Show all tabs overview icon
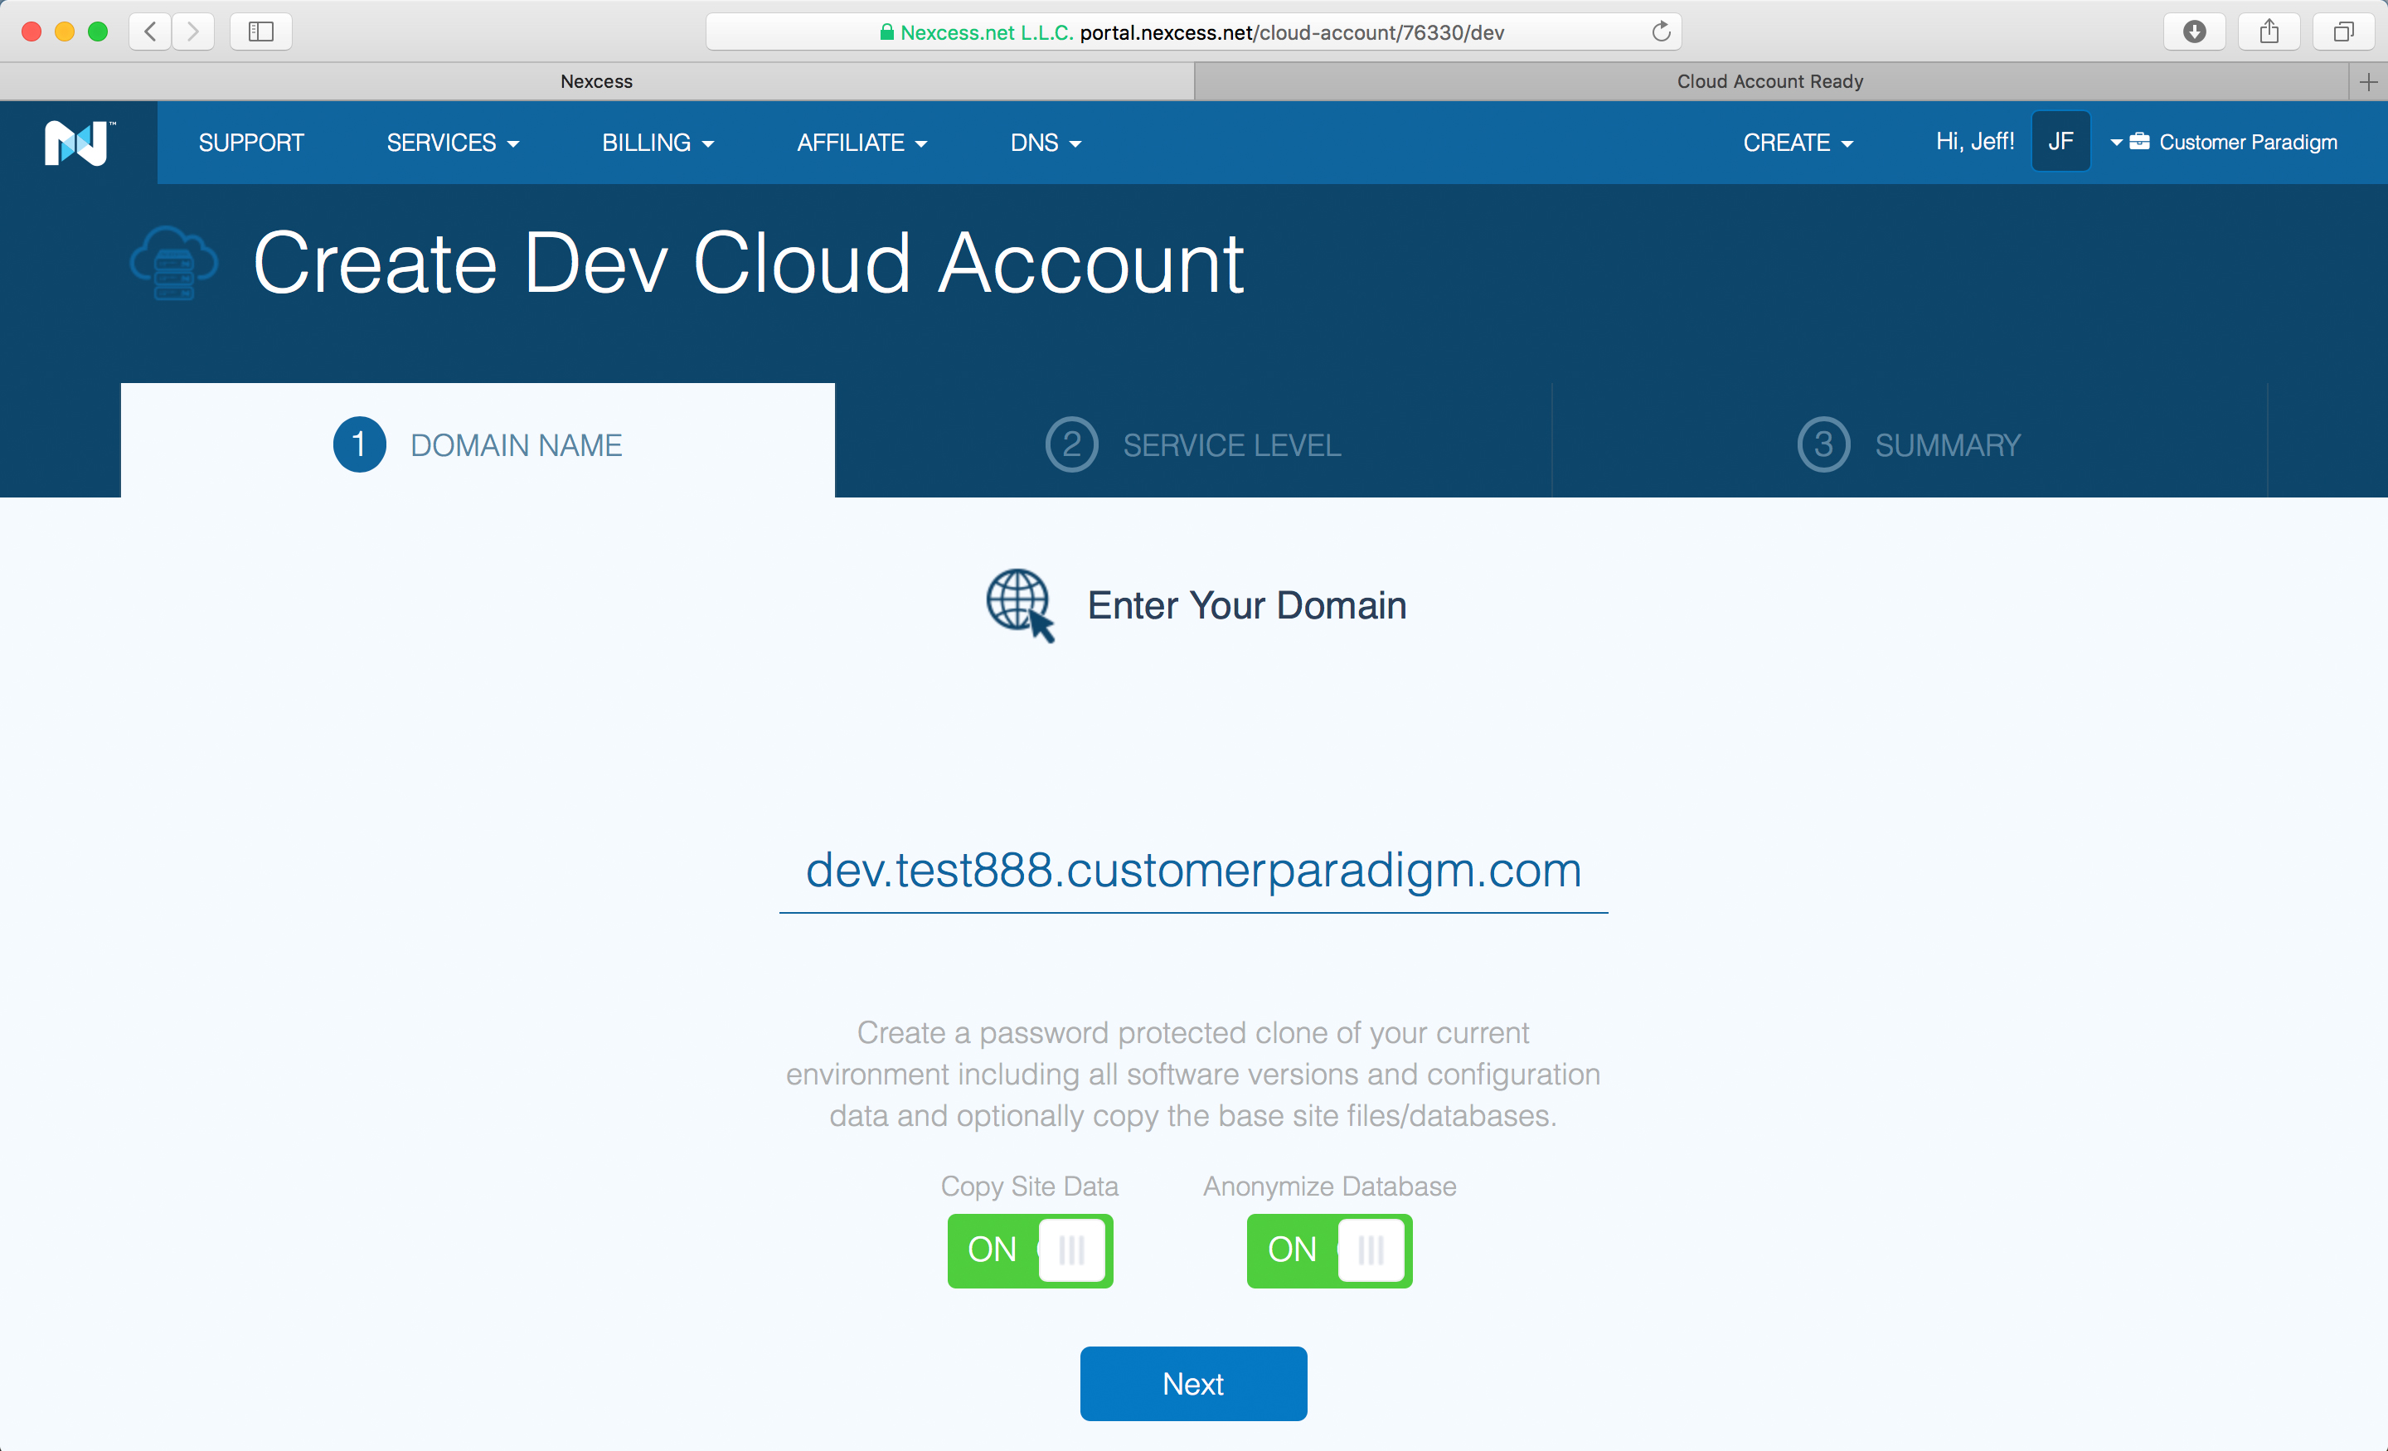2388x1451 pixels. (2343, 32)
